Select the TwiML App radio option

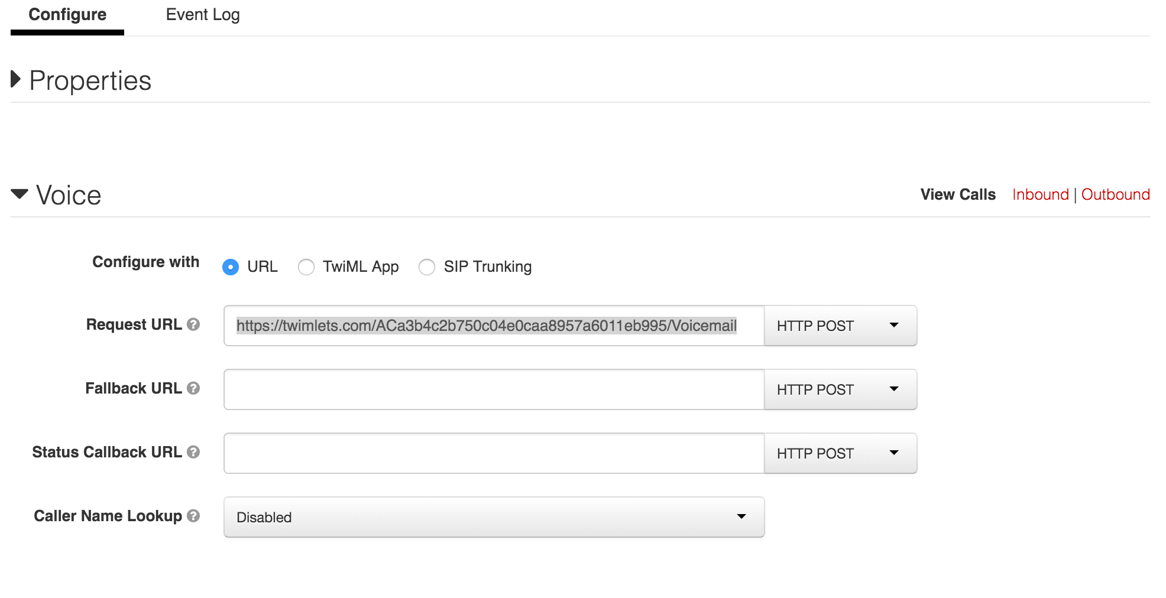pos(306,267)
